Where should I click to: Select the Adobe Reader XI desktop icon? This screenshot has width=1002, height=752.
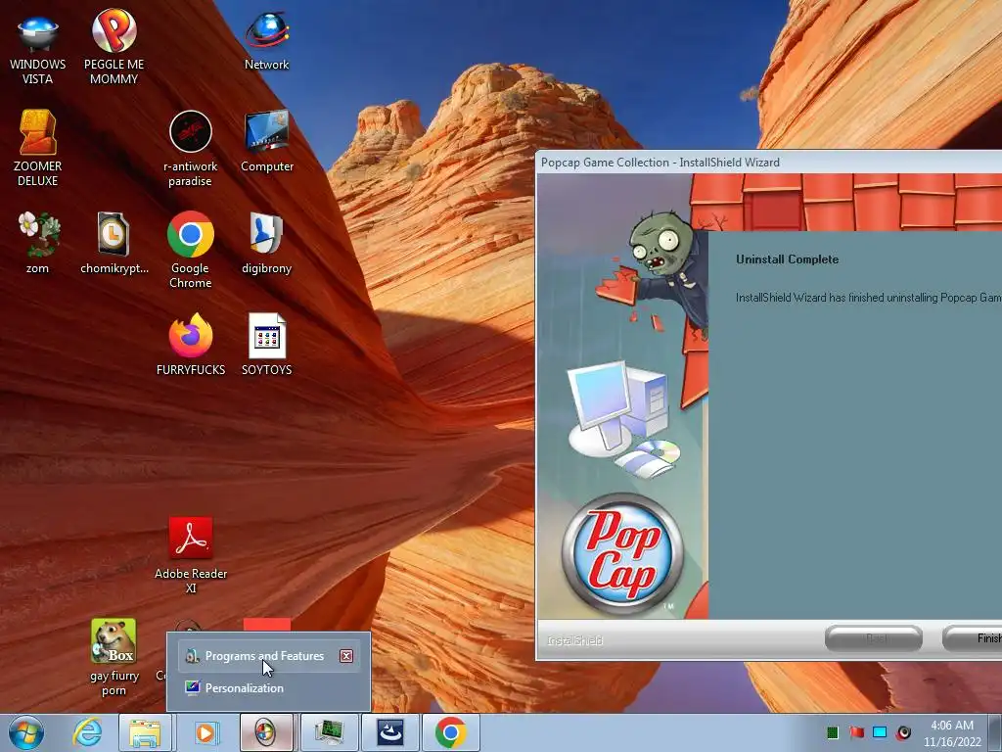point(191,555)
